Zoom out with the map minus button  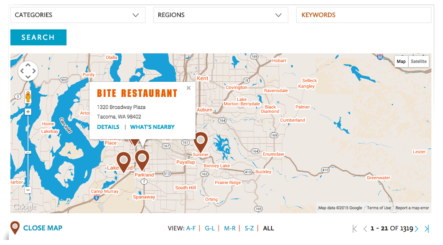point(28,190)
